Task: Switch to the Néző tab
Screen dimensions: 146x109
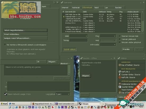Action: coord(99,8)
